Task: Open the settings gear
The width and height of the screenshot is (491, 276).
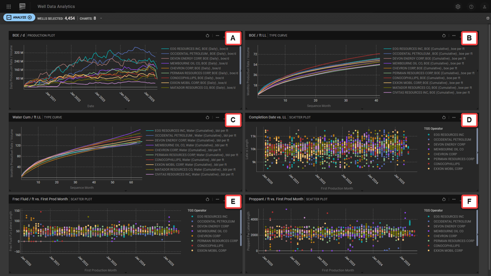Action: 458,7
